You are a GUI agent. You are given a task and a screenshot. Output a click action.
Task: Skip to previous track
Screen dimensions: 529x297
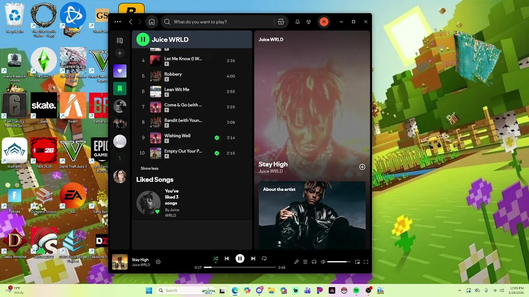click(226, 259)
